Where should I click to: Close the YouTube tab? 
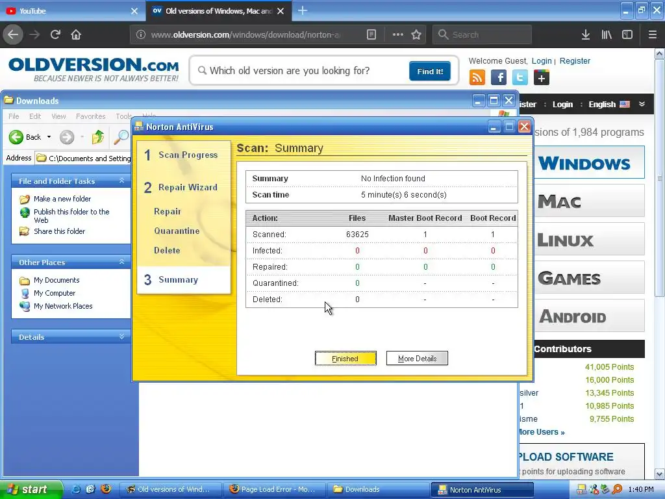[x=134, y=11]
